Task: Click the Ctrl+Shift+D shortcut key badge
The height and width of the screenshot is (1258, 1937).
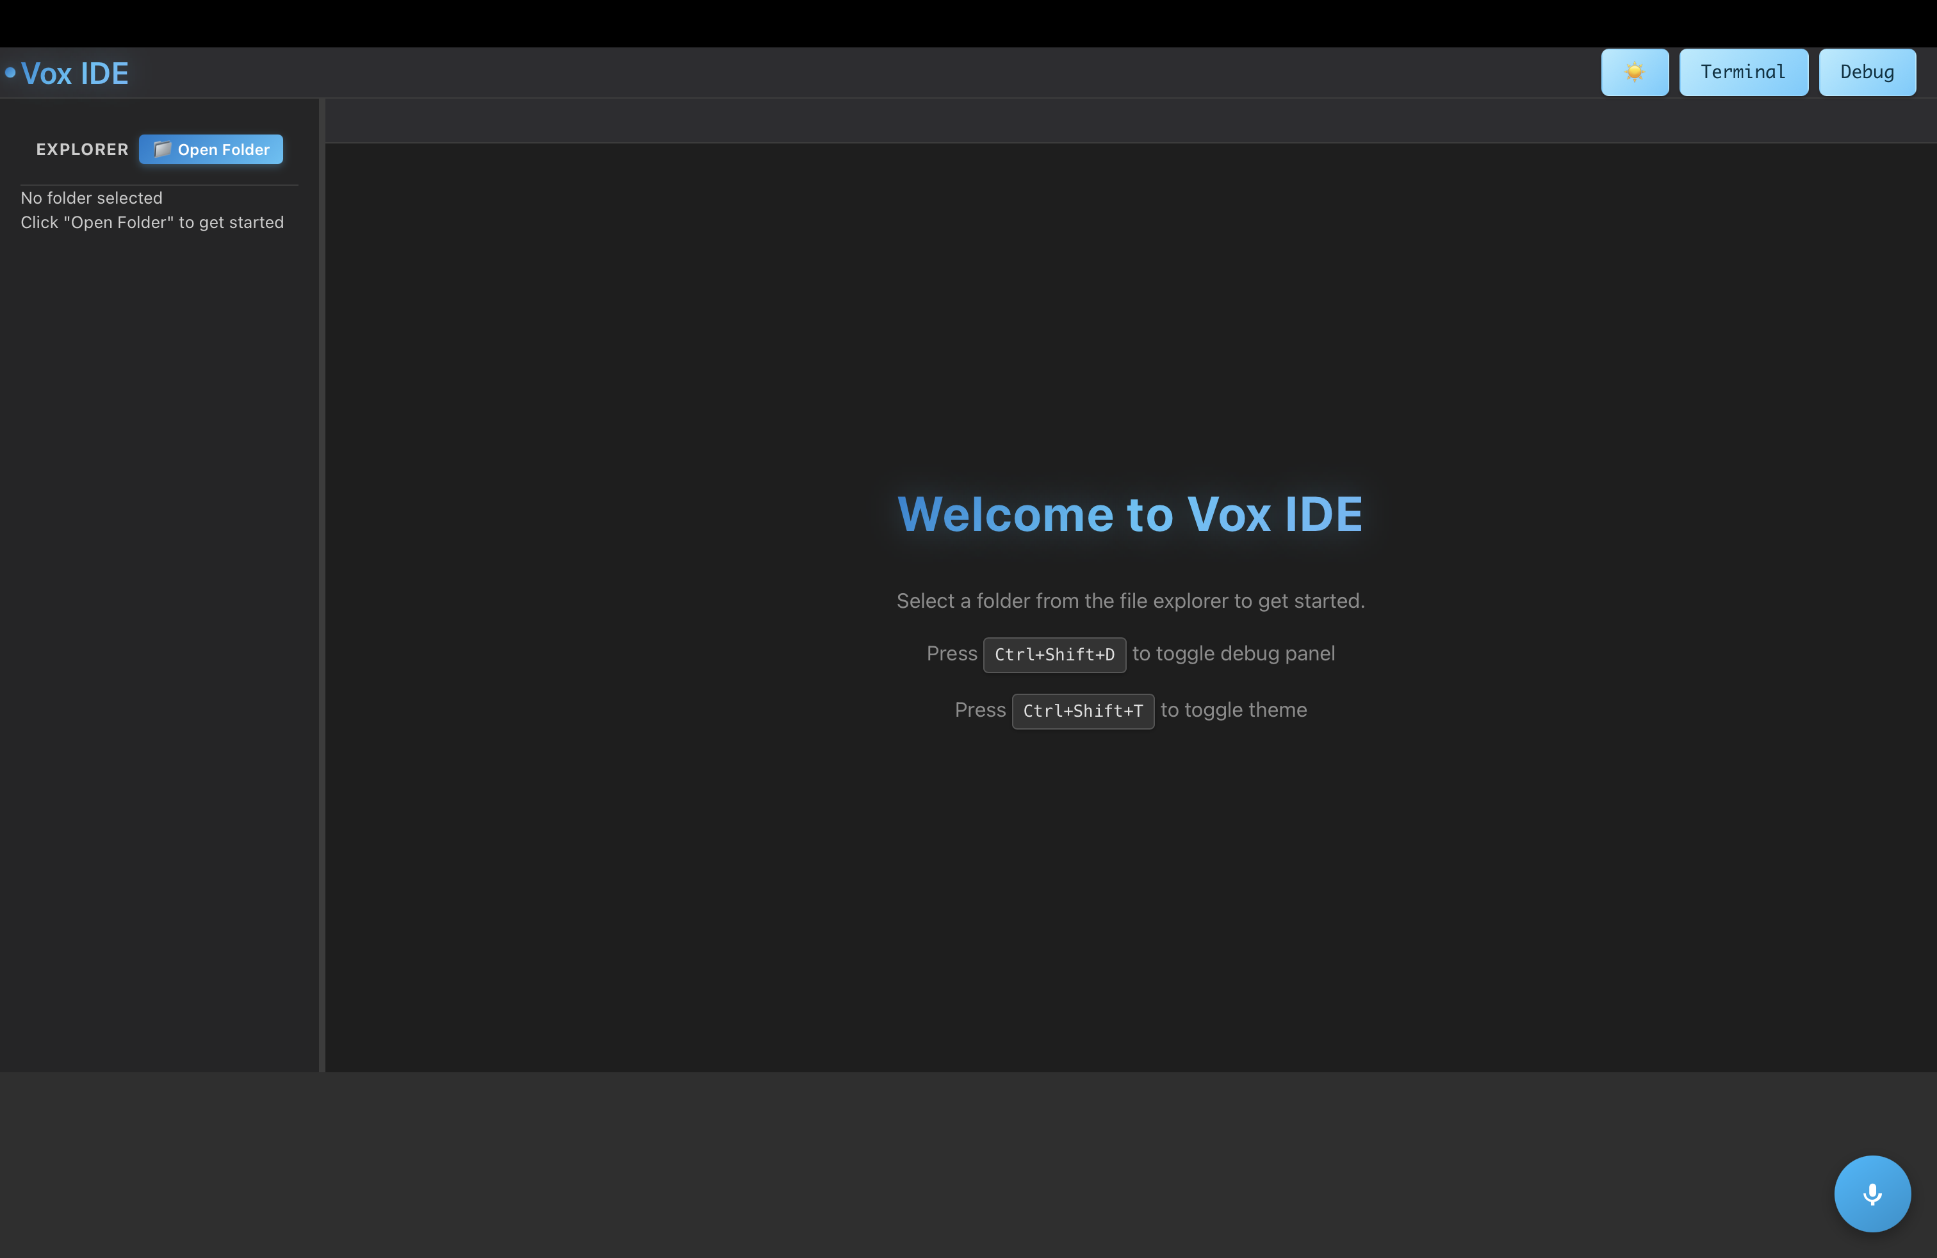Action: pyautogui.click(x=1054, y=655)
